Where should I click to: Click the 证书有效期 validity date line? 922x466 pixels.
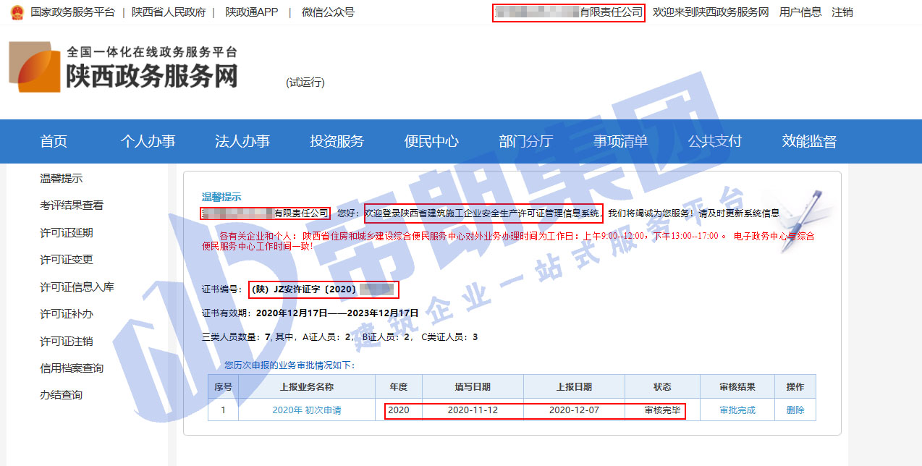[x=310, y=313]
